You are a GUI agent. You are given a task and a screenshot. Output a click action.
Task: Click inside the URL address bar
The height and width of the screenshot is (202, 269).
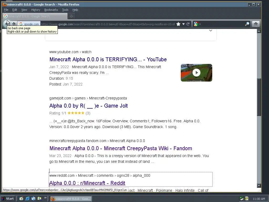point(108,24)
